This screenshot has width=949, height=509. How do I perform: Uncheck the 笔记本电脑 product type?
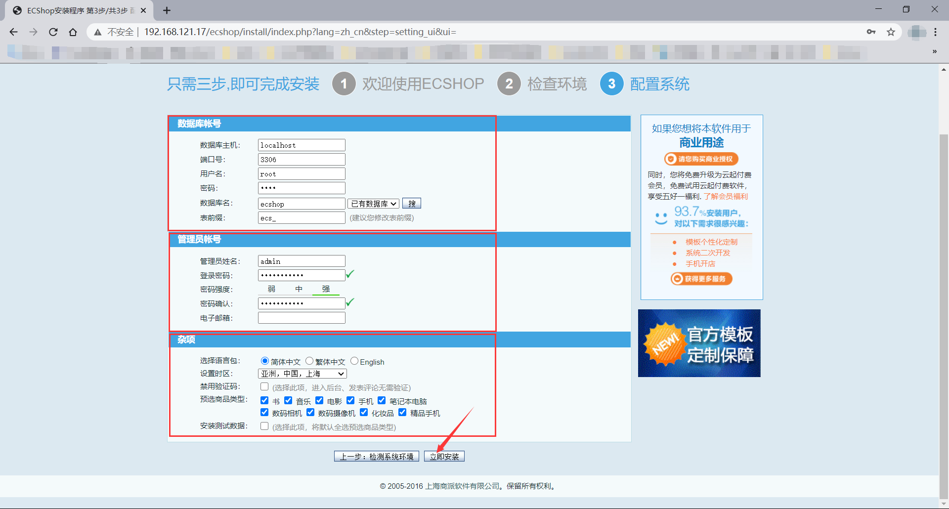tap(382, 400)
